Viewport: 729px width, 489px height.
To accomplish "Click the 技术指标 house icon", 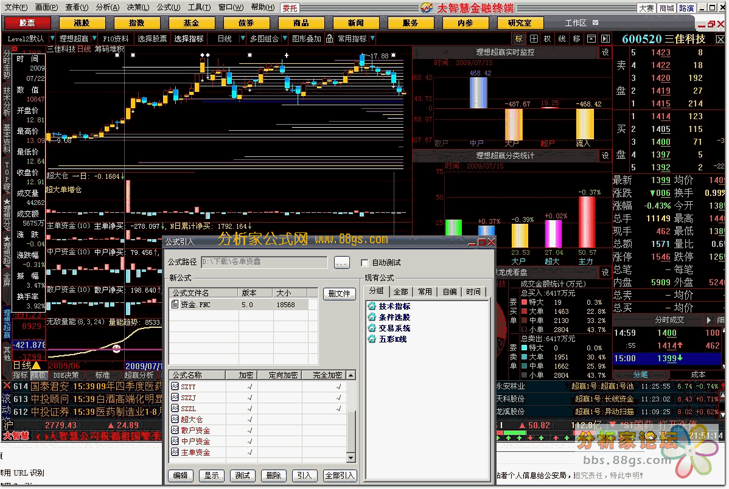I will pyautogui.click(x=372, y=306).
